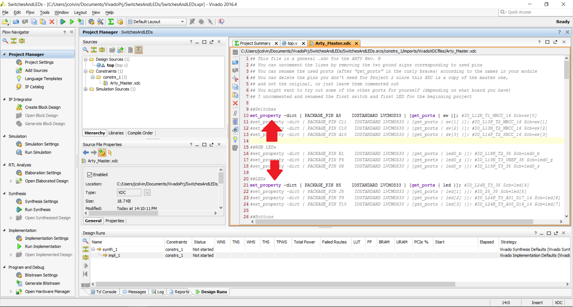Click the toggle line comments icon in editor
The image size is (573, 307).
pos(235,113)
